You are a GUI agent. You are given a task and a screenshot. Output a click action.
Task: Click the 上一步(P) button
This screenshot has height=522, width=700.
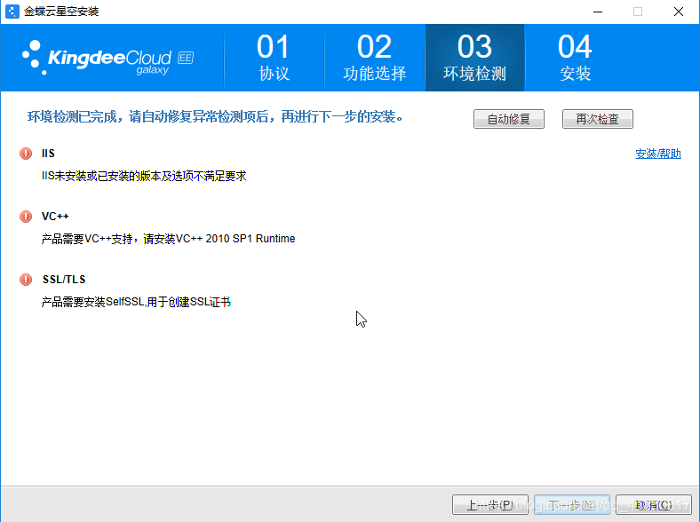tap(490, 505)
